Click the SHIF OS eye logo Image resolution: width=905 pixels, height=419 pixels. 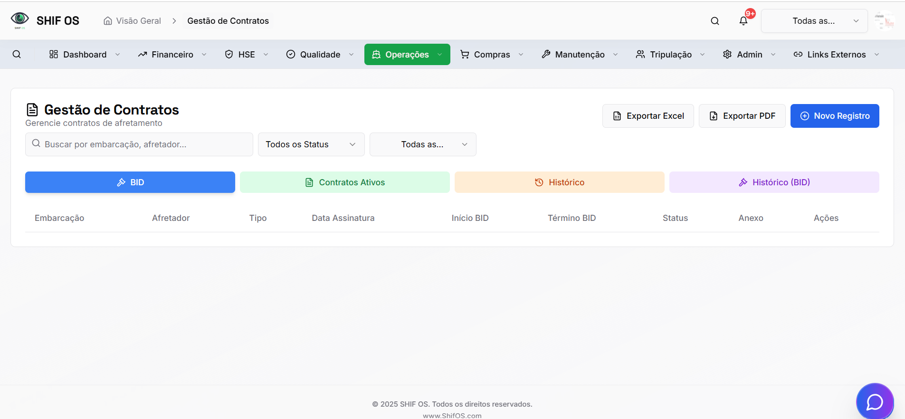click(19, 19)
